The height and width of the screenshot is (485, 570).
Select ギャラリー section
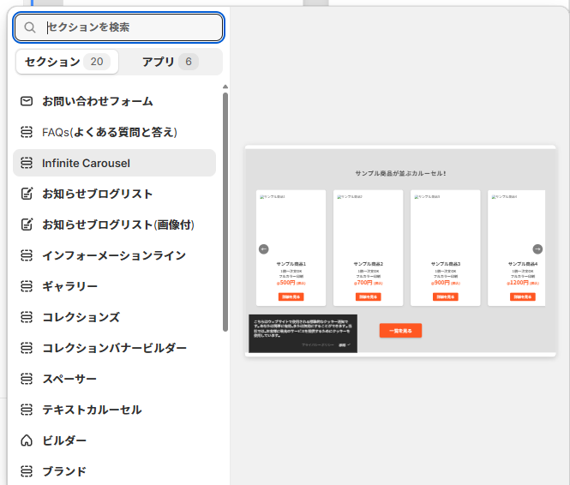(x=115, y=286)
